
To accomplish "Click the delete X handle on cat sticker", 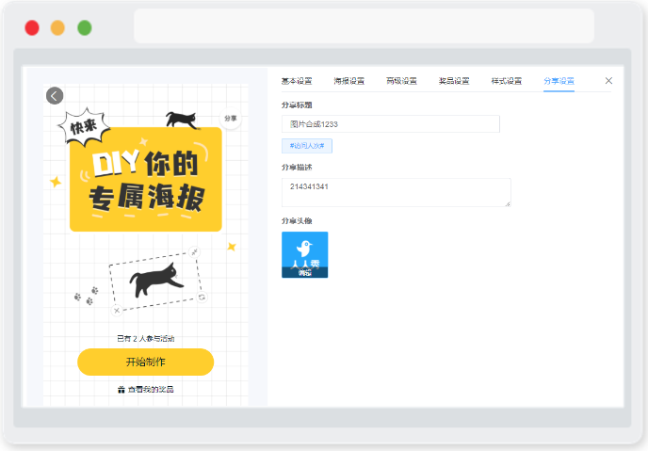I will (x=117, y=310).
